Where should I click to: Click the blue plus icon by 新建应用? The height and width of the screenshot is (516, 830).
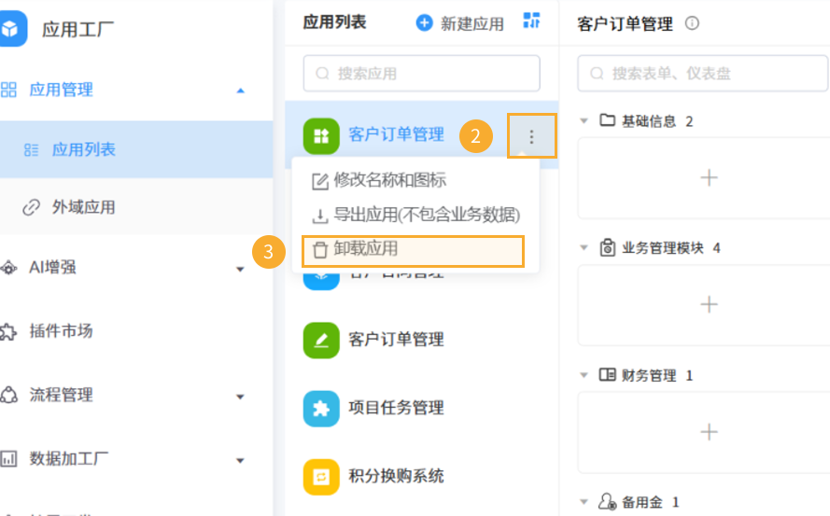424,22
